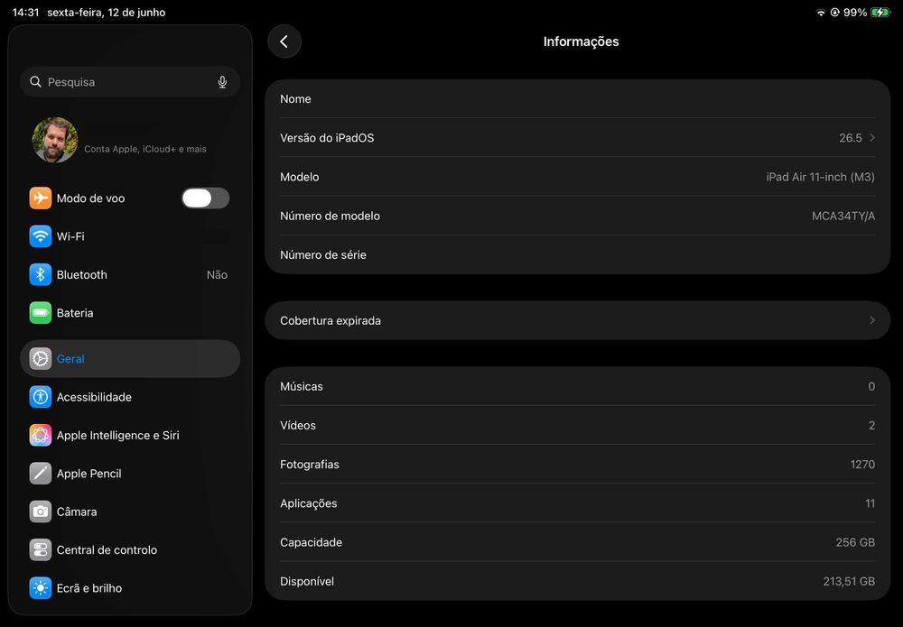Tap the Bluetooth settings icon
Image resolution: width=903 pixels, height=627 pixels.
(x=41, y=275)
